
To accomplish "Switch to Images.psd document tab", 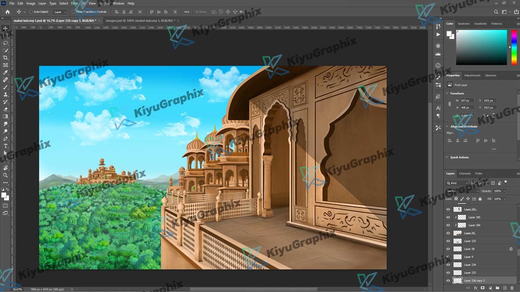I will click(140, 20).
